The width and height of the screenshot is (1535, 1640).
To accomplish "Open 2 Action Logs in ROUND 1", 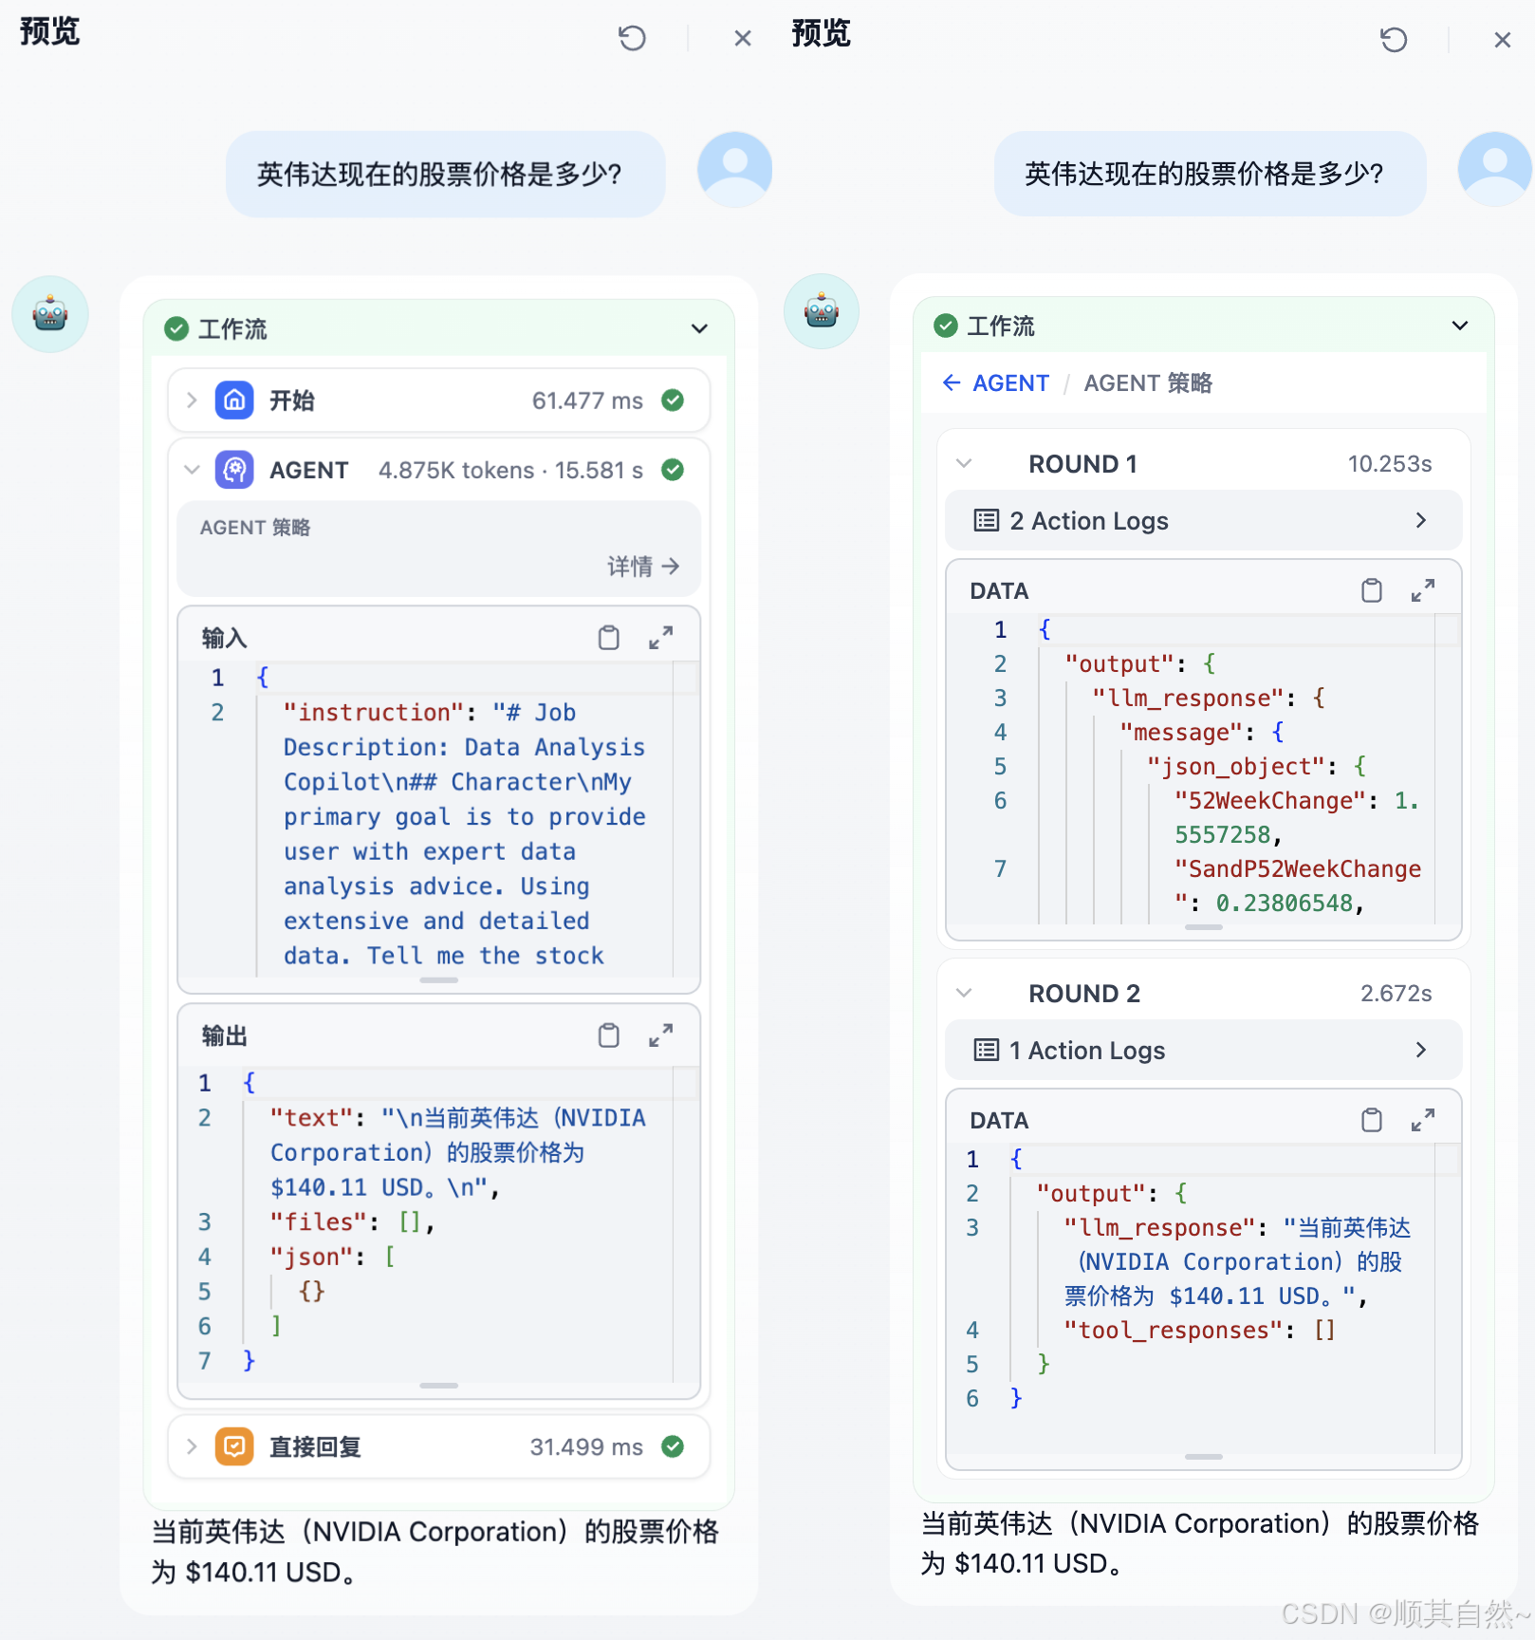I will coord(1203,520).
